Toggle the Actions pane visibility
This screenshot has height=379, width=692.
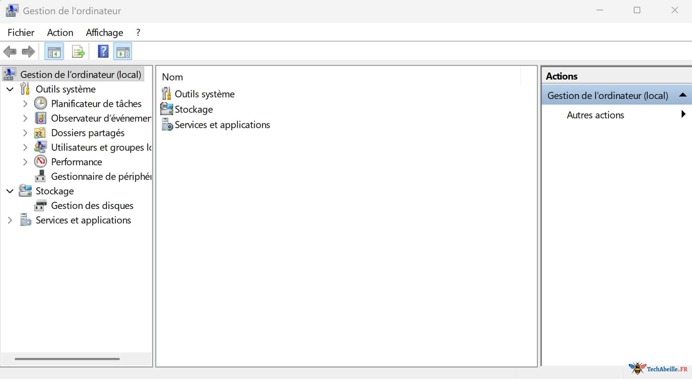coord(123,51)
